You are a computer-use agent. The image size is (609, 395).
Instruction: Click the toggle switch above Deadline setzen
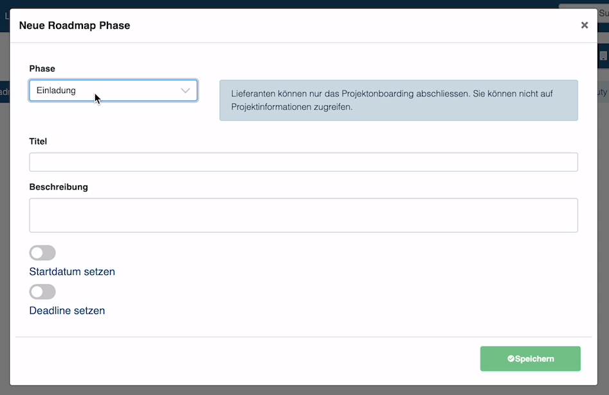tap(42, 292)
